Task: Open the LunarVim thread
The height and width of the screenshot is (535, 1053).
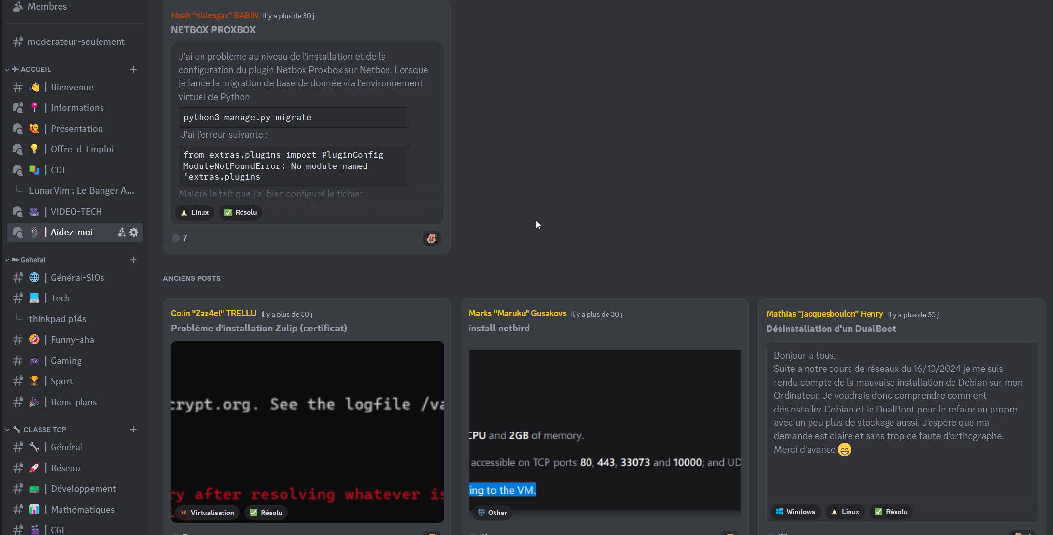Action: pos(81,191)
